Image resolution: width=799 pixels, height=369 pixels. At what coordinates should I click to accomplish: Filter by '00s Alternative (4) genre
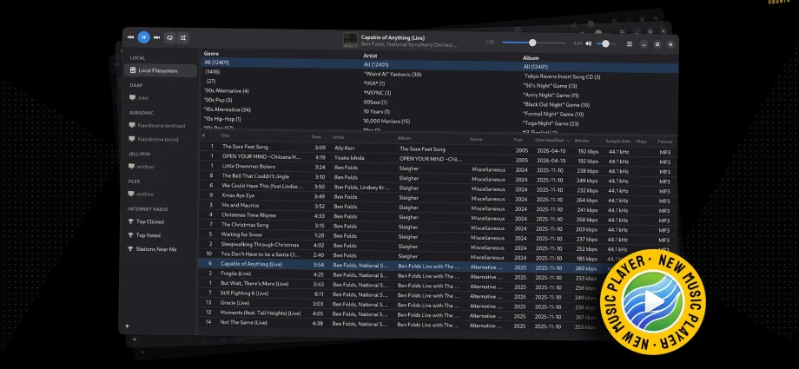pyautogui.click(x=227, y=90)
